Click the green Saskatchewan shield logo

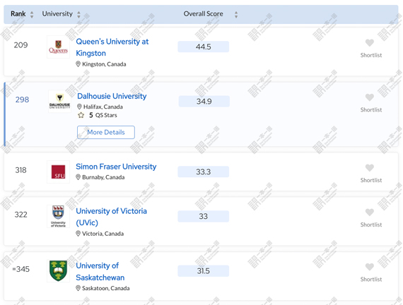[x=59, y=271]
